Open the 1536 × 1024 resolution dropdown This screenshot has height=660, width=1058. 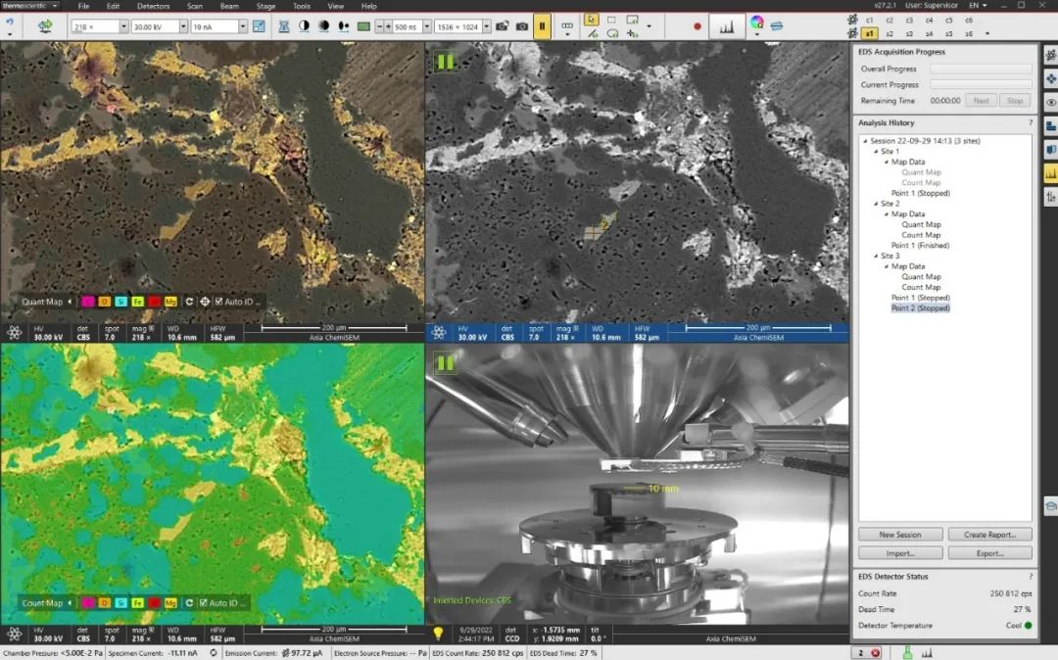[487, 26]
